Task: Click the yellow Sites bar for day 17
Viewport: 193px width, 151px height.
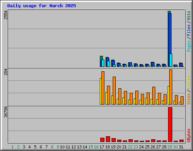Action: tap(101, 91)
